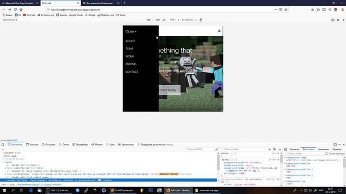Switch to the Network tab
The image size is (346, 194).
coord(110,144)
